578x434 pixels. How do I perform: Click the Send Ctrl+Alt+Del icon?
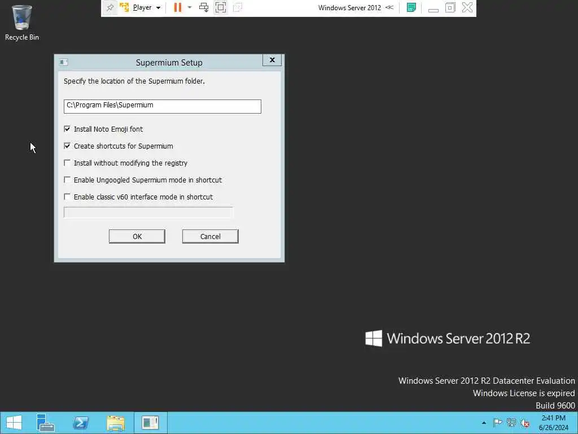pos(203,7)
